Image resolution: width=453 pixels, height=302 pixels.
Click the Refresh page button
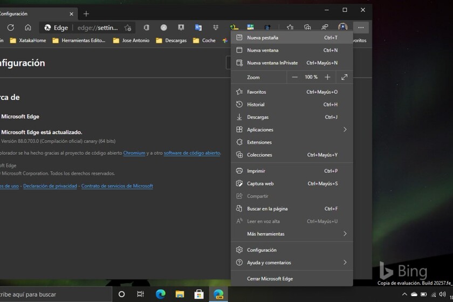click(x=11, y=28)
